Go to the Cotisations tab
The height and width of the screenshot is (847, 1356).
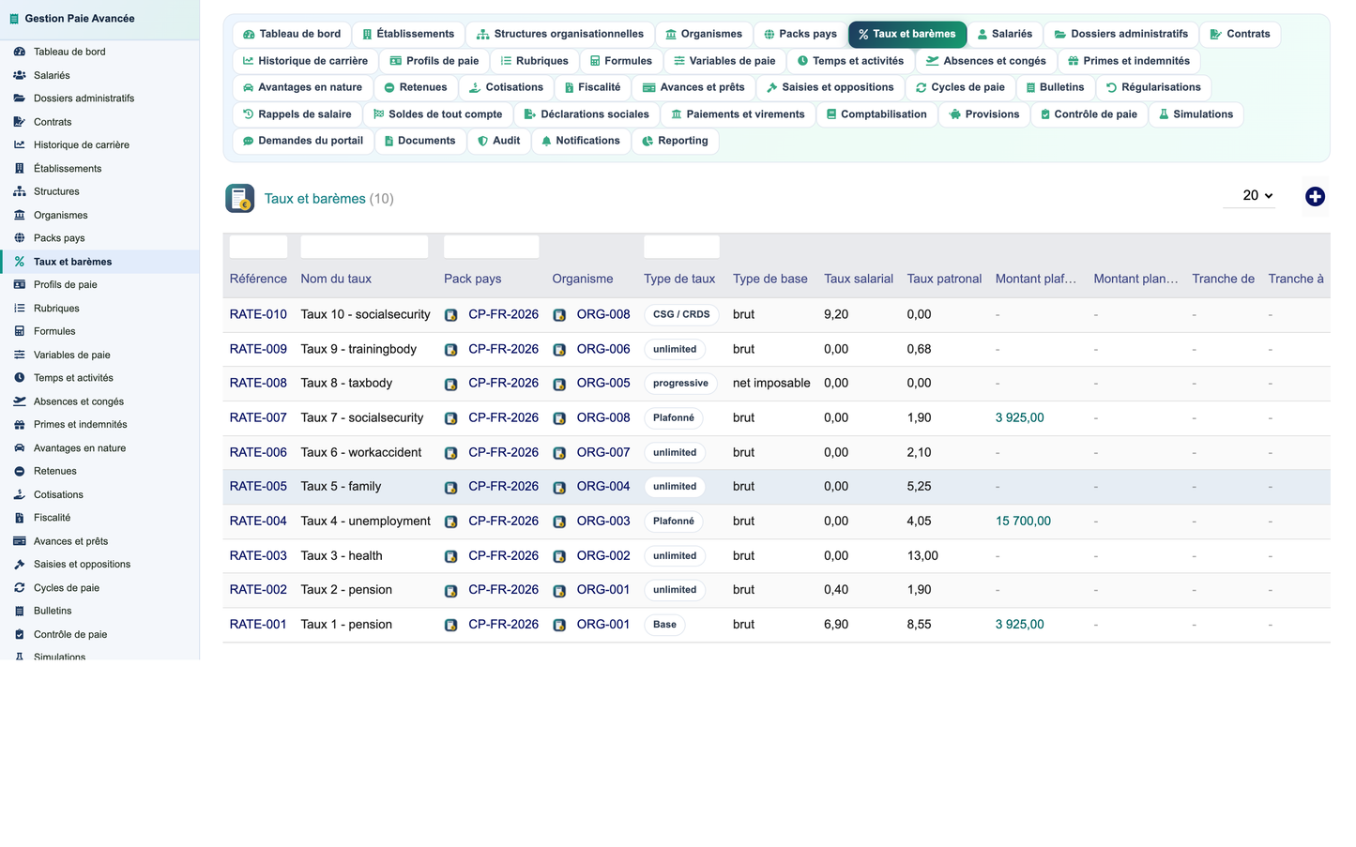click(506, 87)
